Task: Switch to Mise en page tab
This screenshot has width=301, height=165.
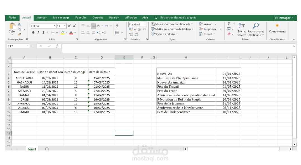Action: pyautogui.click(x=61, y=18)
